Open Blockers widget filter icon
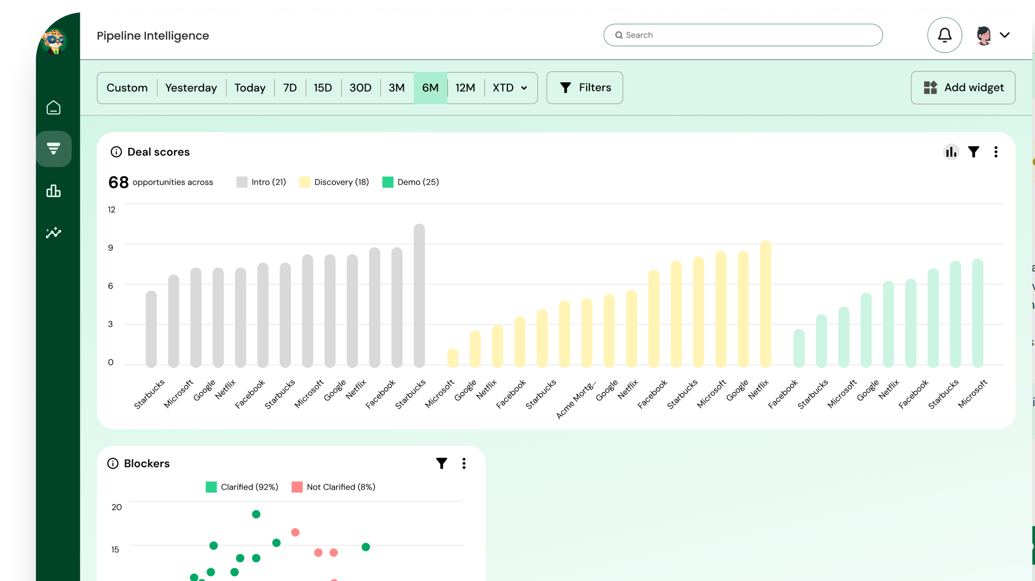The width and height of the screenshot is (1035, 581). pos(442,463)
